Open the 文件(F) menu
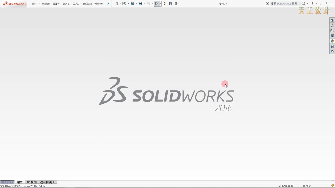The image size is (335, 188). pos(36,4)
